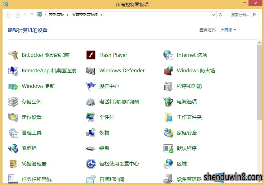This screenshot has width=264, height=185.
Task: Click the 键盘 text label
Action: coord(104,148)
